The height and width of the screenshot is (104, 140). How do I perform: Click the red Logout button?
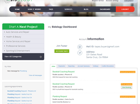point(125,9)
